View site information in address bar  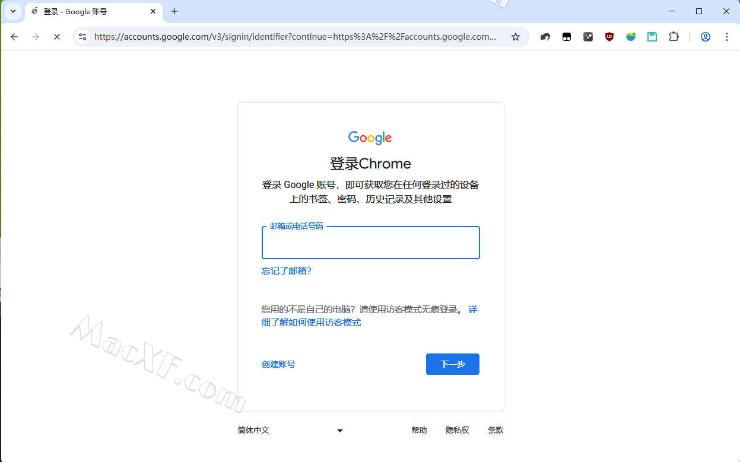[x=82, y=37]
